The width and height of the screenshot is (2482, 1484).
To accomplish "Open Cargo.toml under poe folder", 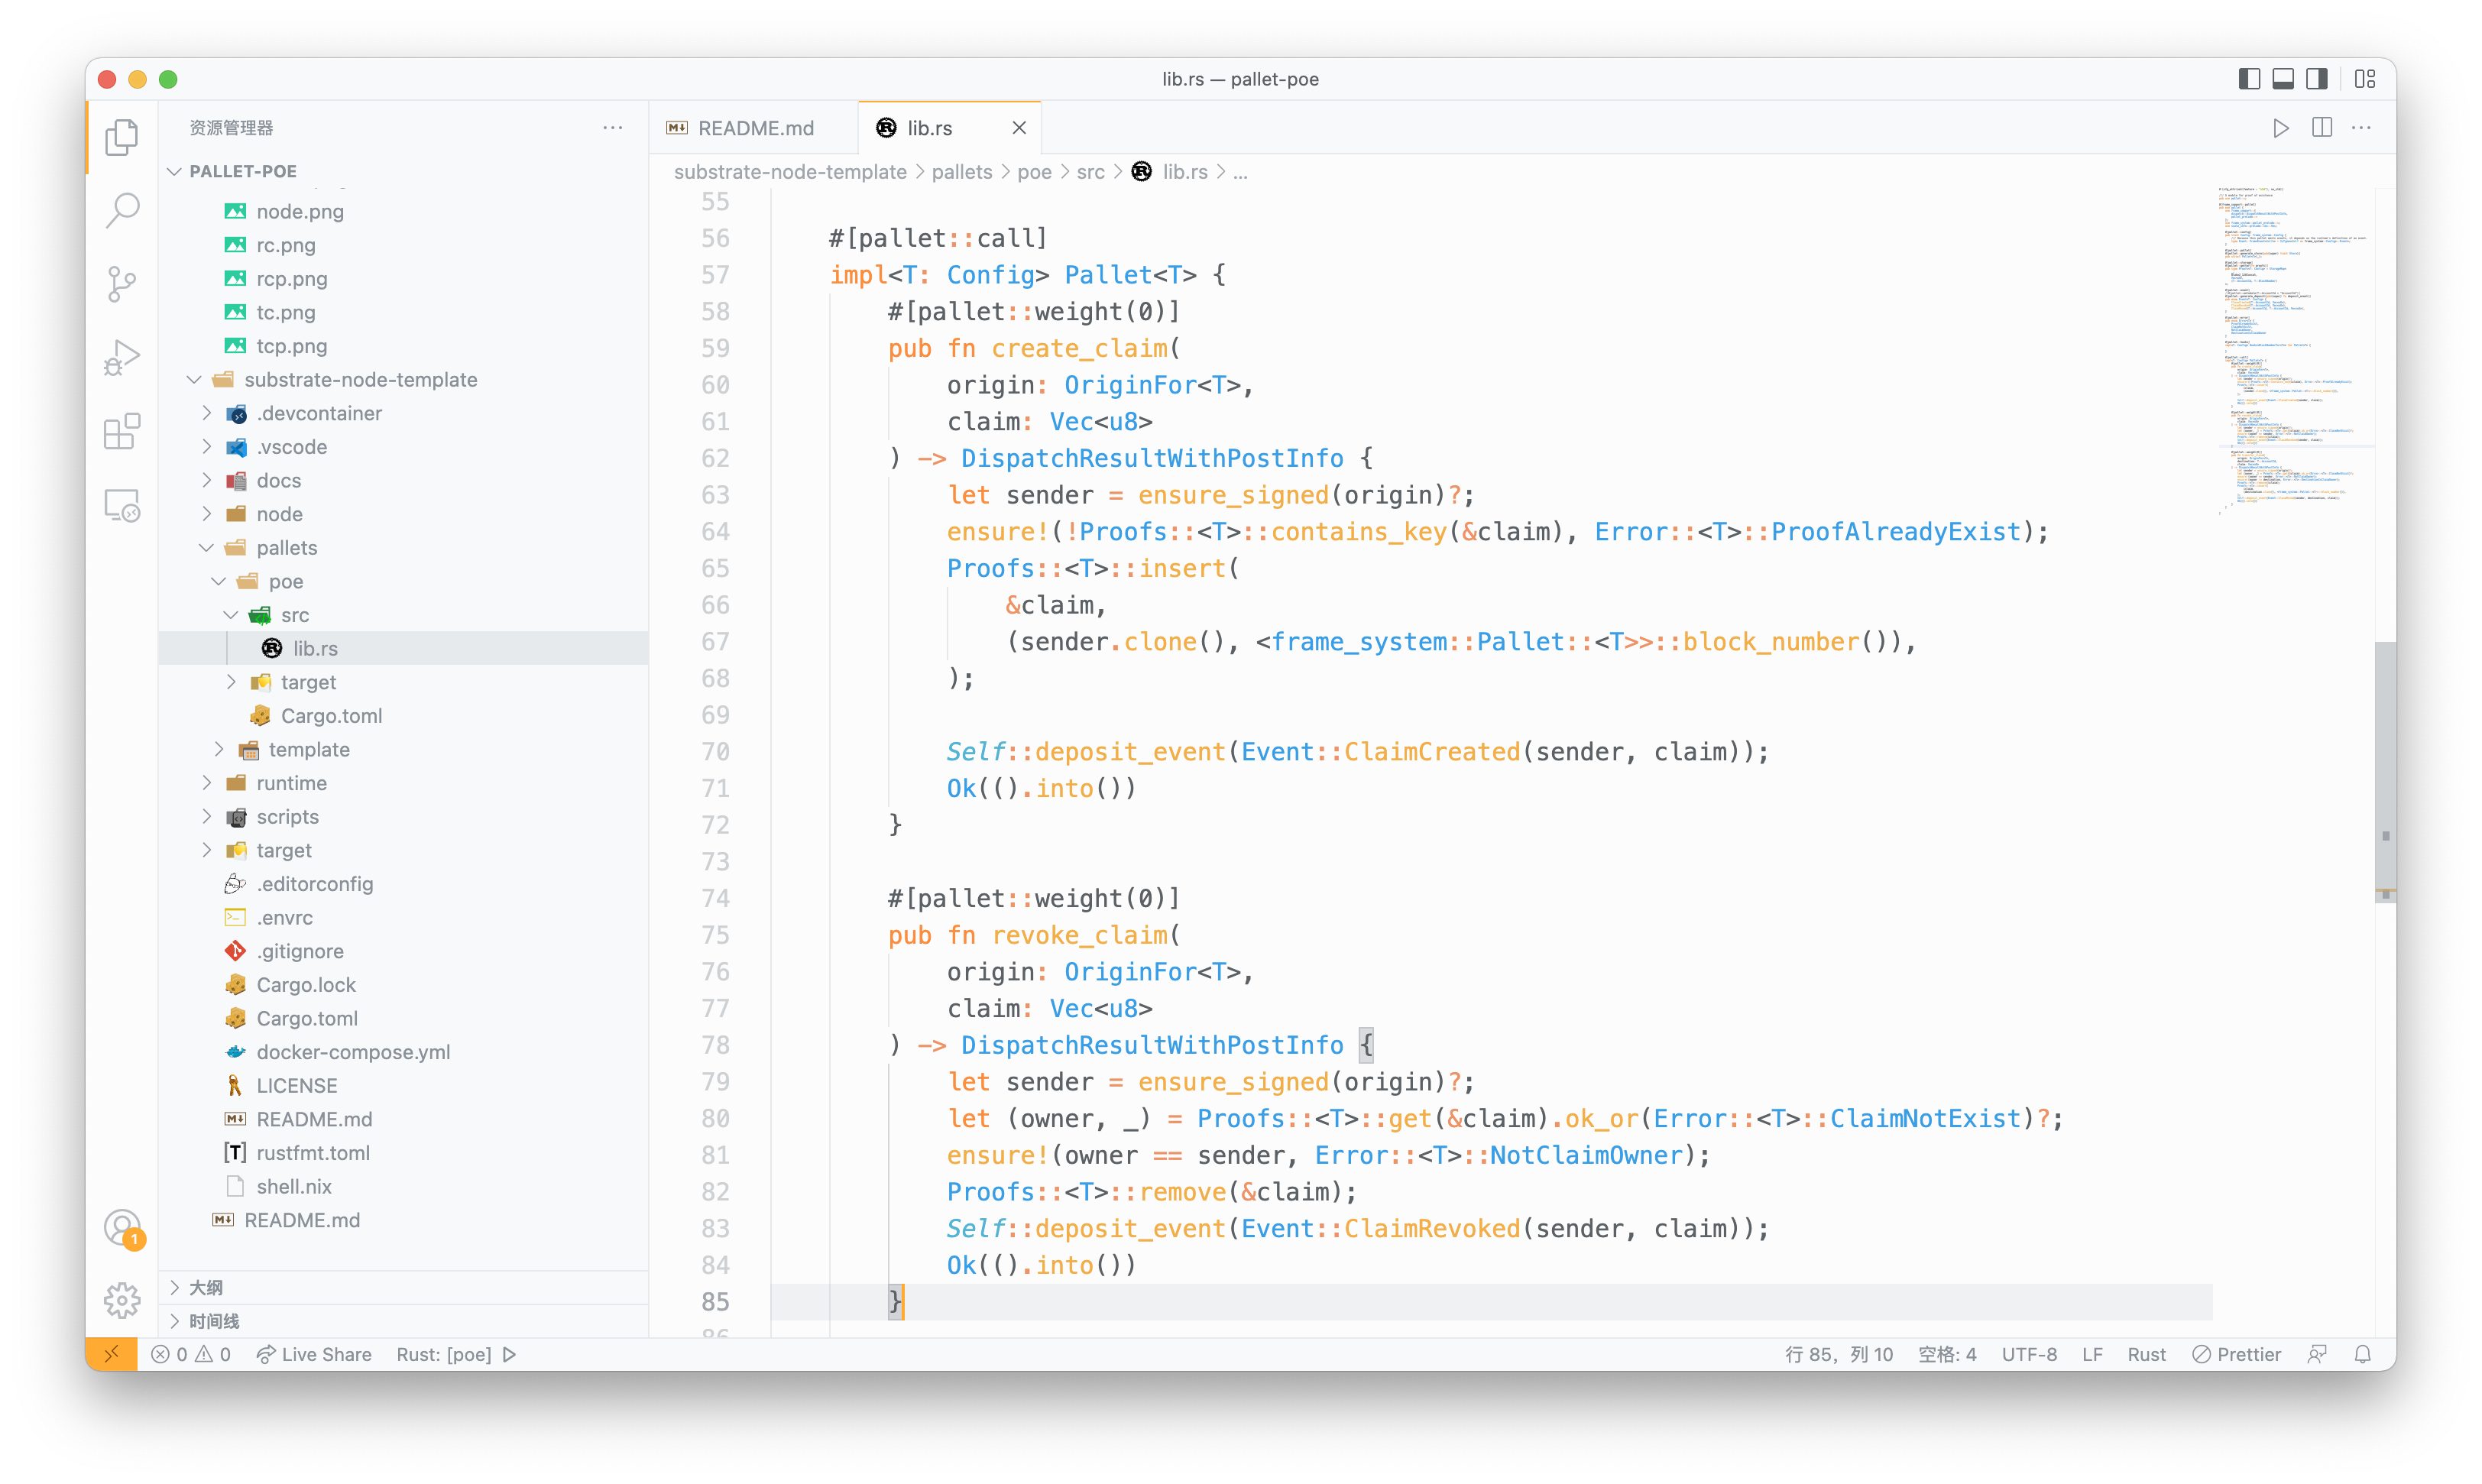I will [x=403, y=716].
